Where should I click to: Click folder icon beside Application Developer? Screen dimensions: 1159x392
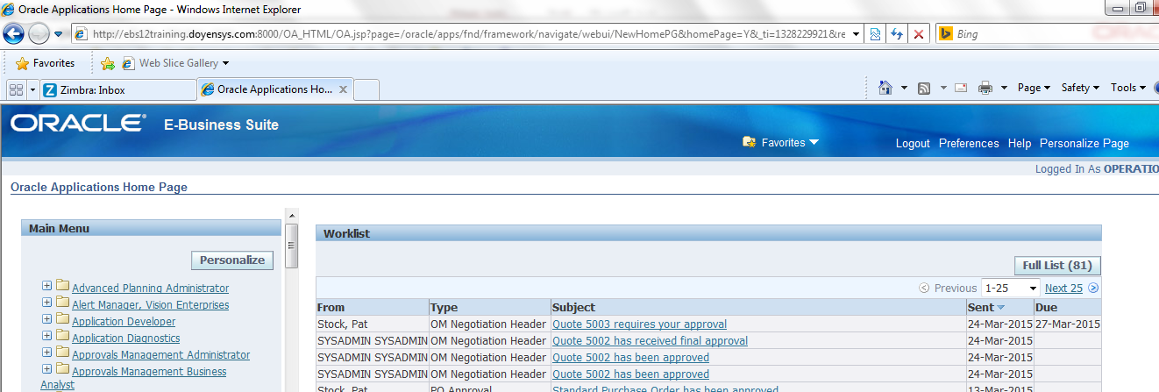tap(62, 319)
